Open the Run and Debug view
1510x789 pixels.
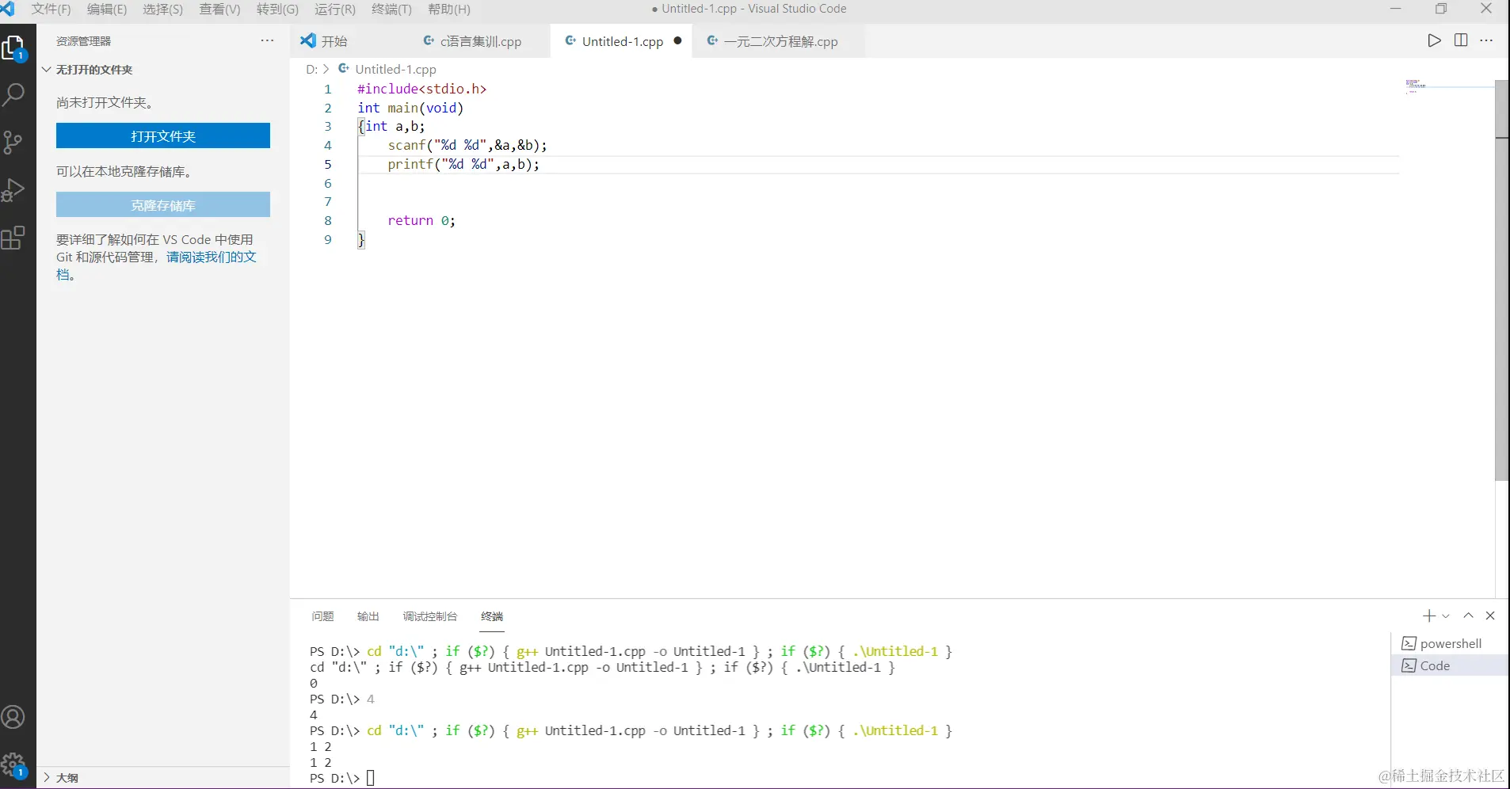[x=14, y=190]
